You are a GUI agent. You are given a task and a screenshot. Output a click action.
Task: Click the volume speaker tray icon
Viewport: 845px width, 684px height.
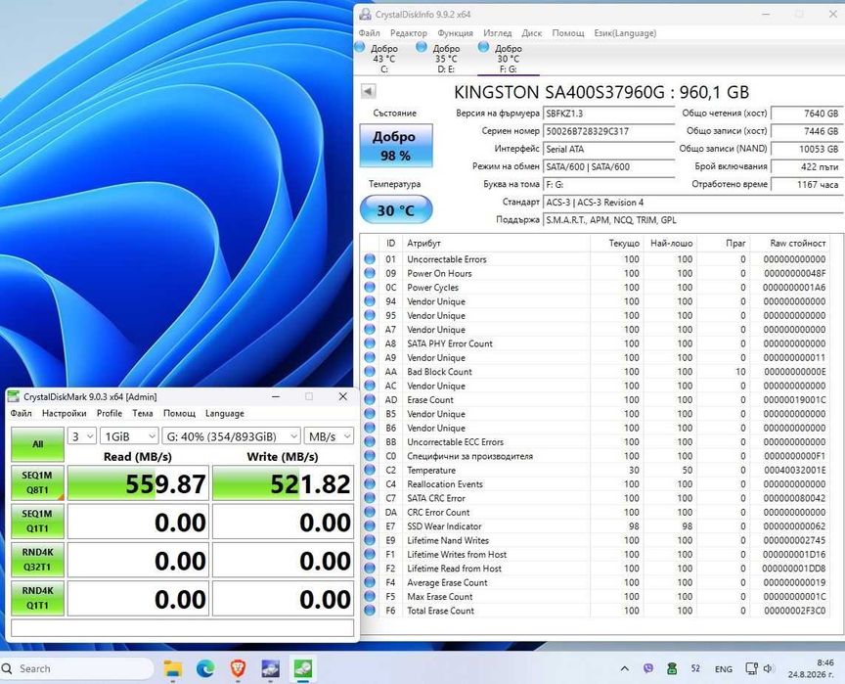tap(768, 669)
